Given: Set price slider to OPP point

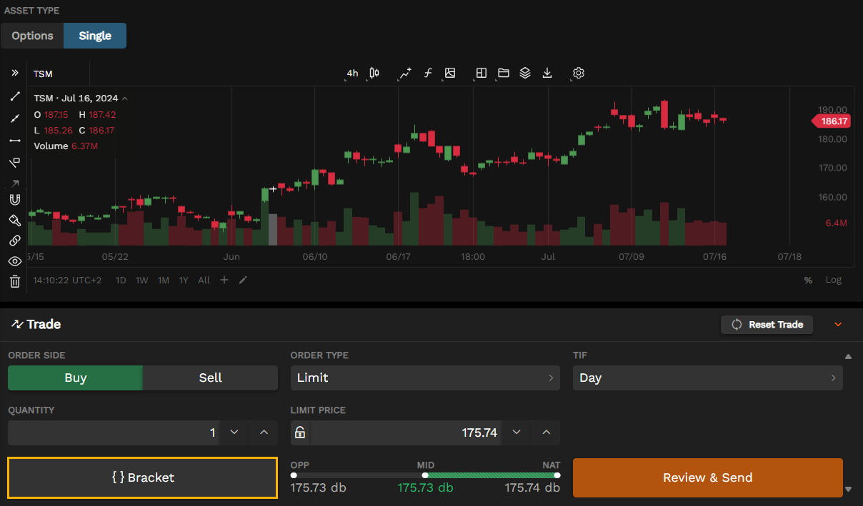Looking at the screenshot, I should pos(294,475).
